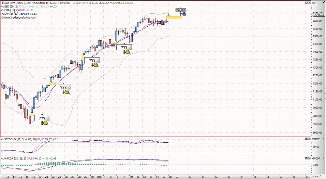Open the MACDA axis dropdown arrow
Image resolution: width=326 pixels, height=179 pixels.
pyautogui.click(x=323, y=158)
